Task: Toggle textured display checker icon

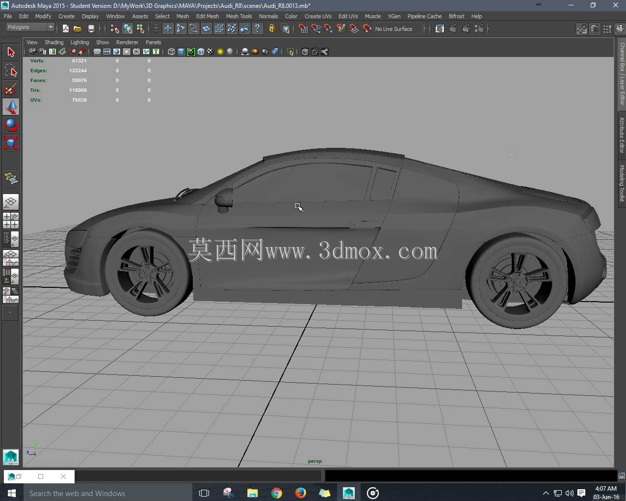Action: pos(210,52)
